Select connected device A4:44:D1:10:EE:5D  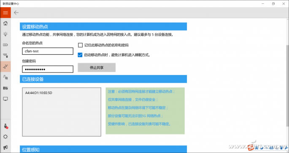pos(39,93)
